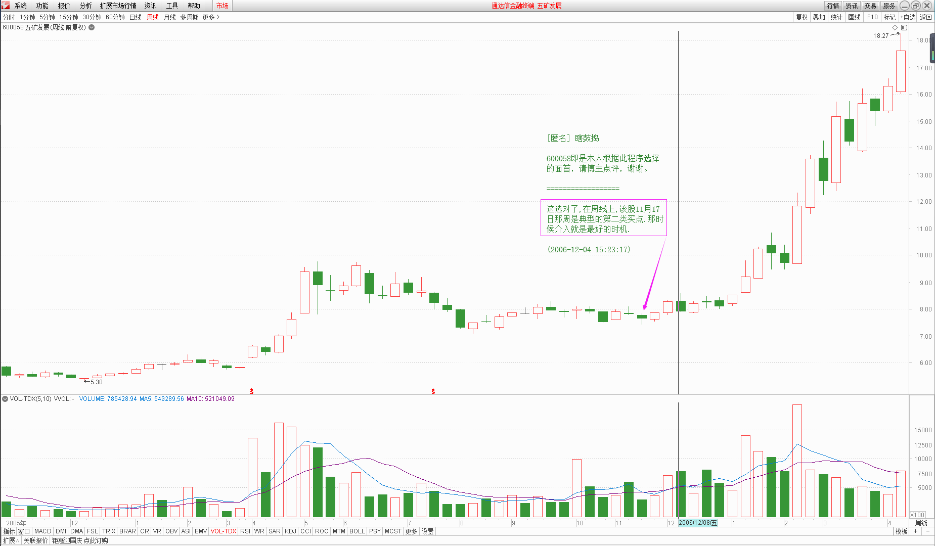Expand the stock title dropdown next to 五矿发展
This screenshot has width=935, height=546.
pyautogui.click(x=92, y=27)
